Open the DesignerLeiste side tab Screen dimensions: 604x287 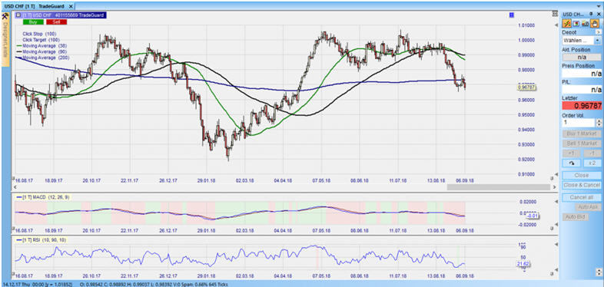coord(5,40)
